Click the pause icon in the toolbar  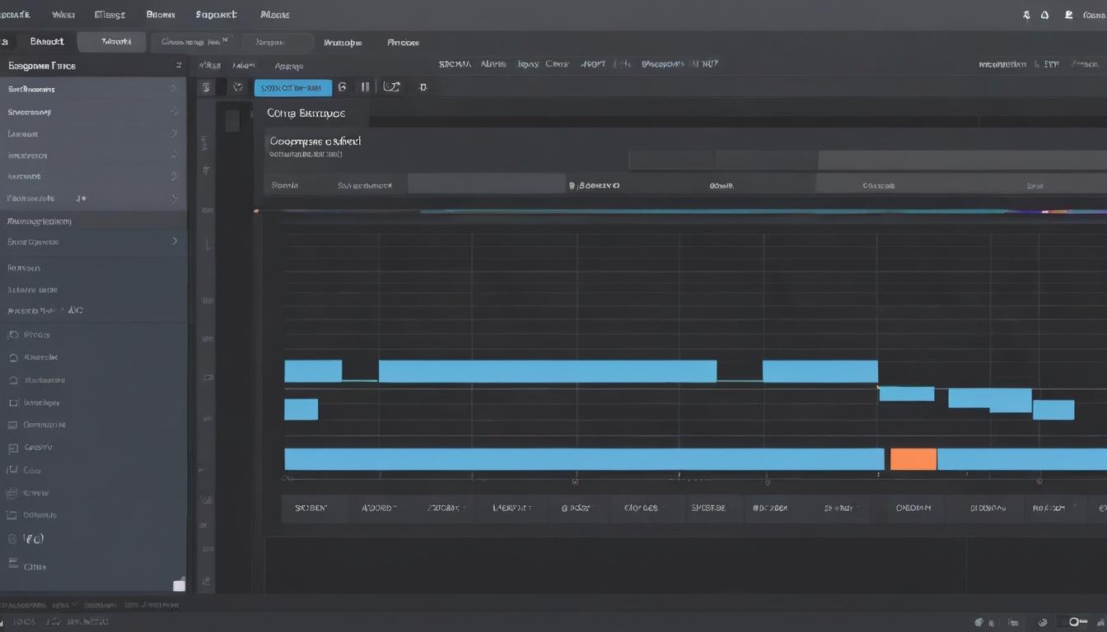click(365, 86)
